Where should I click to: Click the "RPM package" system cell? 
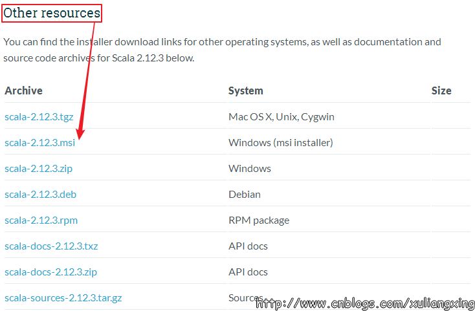259,220
